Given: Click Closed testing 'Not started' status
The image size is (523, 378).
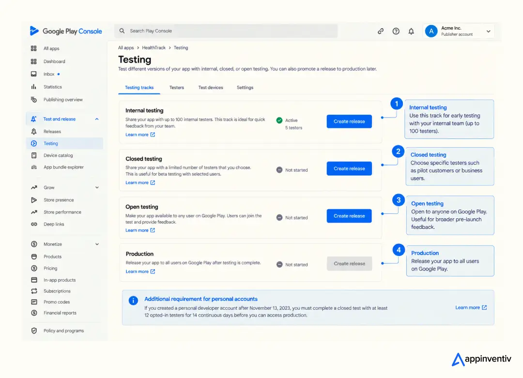Looking at the screenshot, I should (292, 170).
